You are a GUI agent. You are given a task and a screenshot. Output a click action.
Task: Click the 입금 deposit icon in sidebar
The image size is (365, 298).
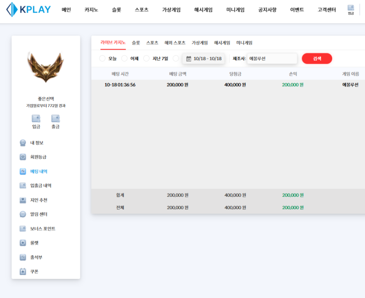coord(36,118)
